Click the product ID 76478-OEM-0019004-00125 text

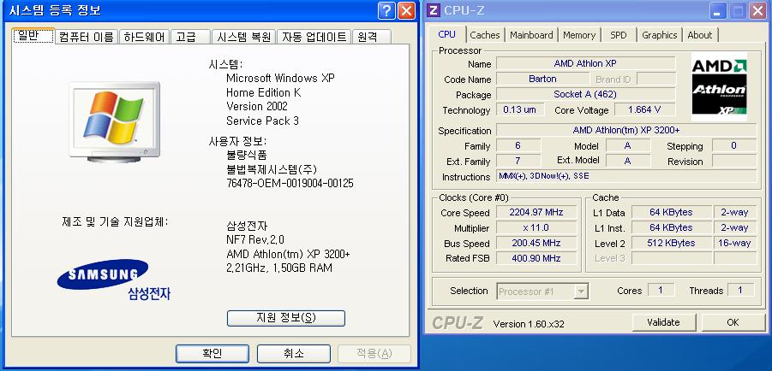click(290, 184)
